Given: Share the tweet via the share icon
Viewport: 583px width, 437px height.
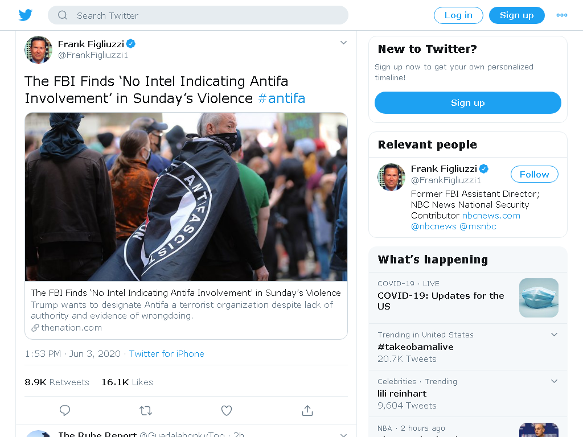Looking at the screenshot, I should tap(307, 411).
